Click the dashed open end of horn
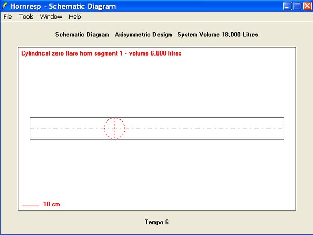Viewport: 313px width, 235px height. (x=284, y=128)
